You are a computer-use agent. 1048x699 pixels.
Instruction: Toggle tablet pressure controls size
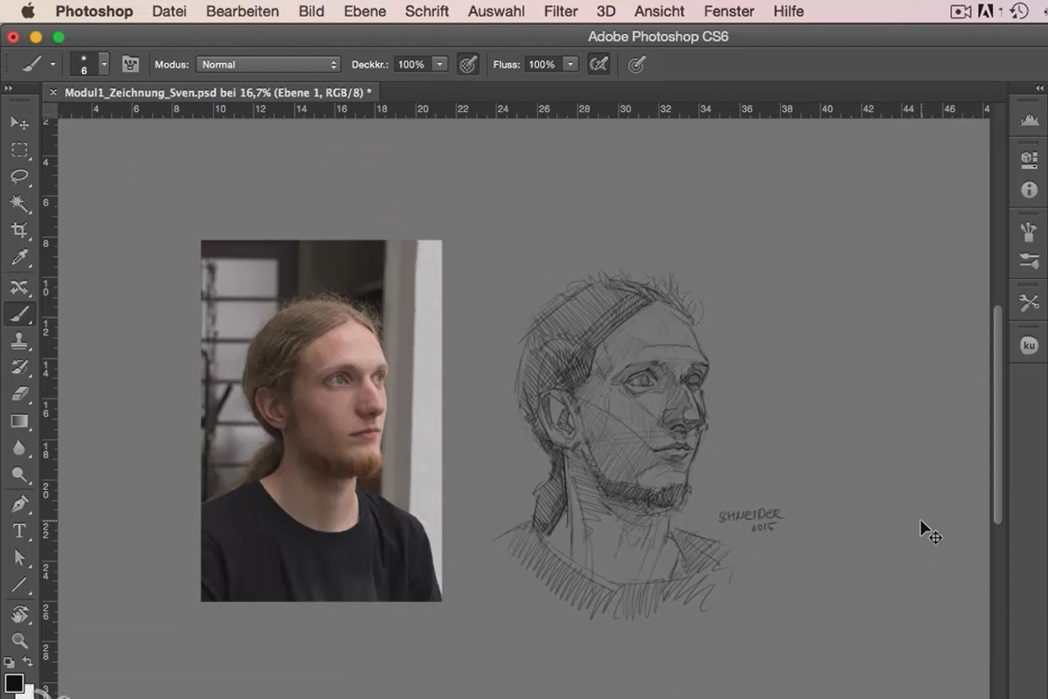coord(637,64)
